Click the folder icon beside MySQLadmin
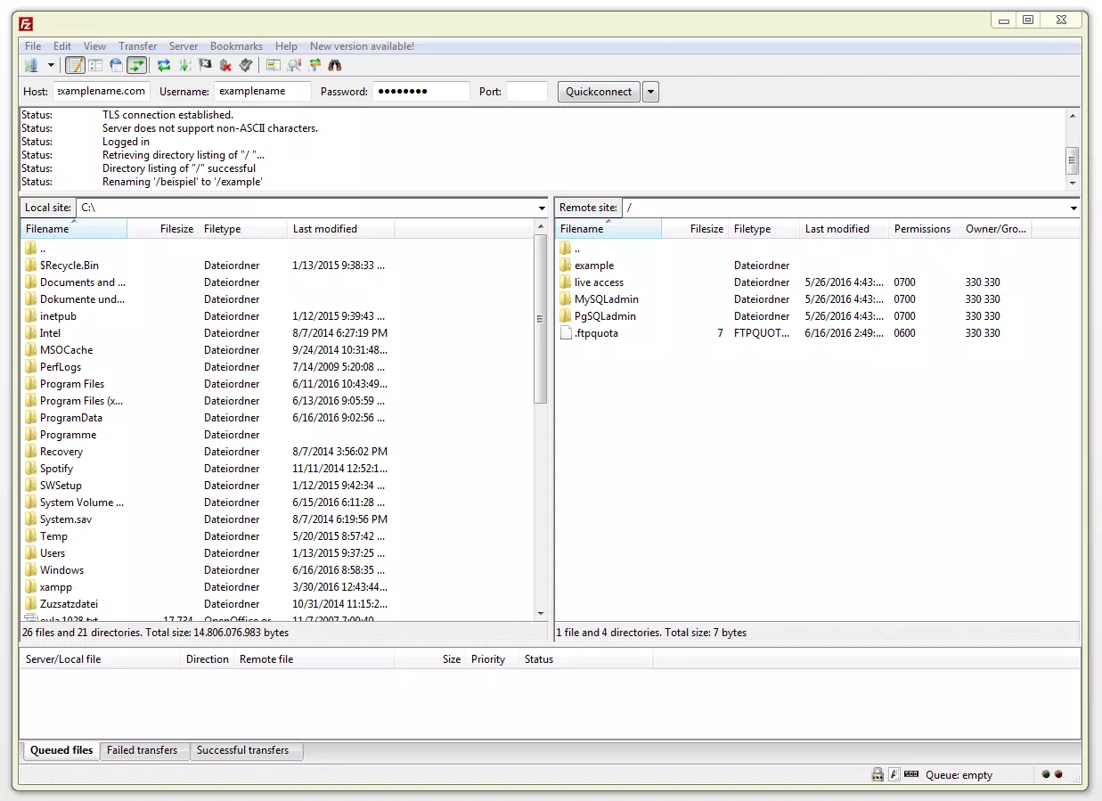This screenshot has width=1102, height=801. [x=566, y=299]
